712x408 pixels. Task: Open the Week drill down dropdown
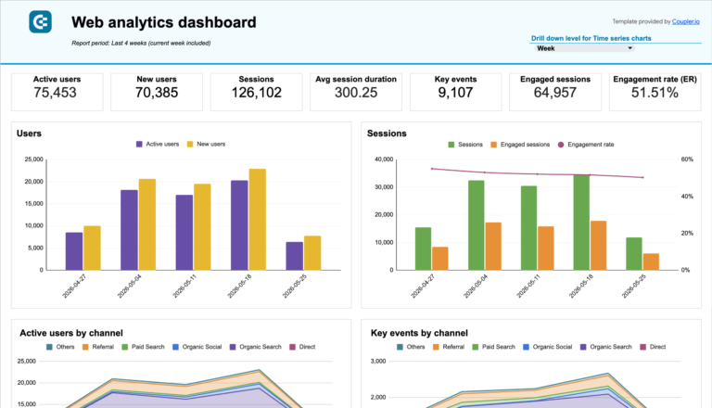(584, 48)
